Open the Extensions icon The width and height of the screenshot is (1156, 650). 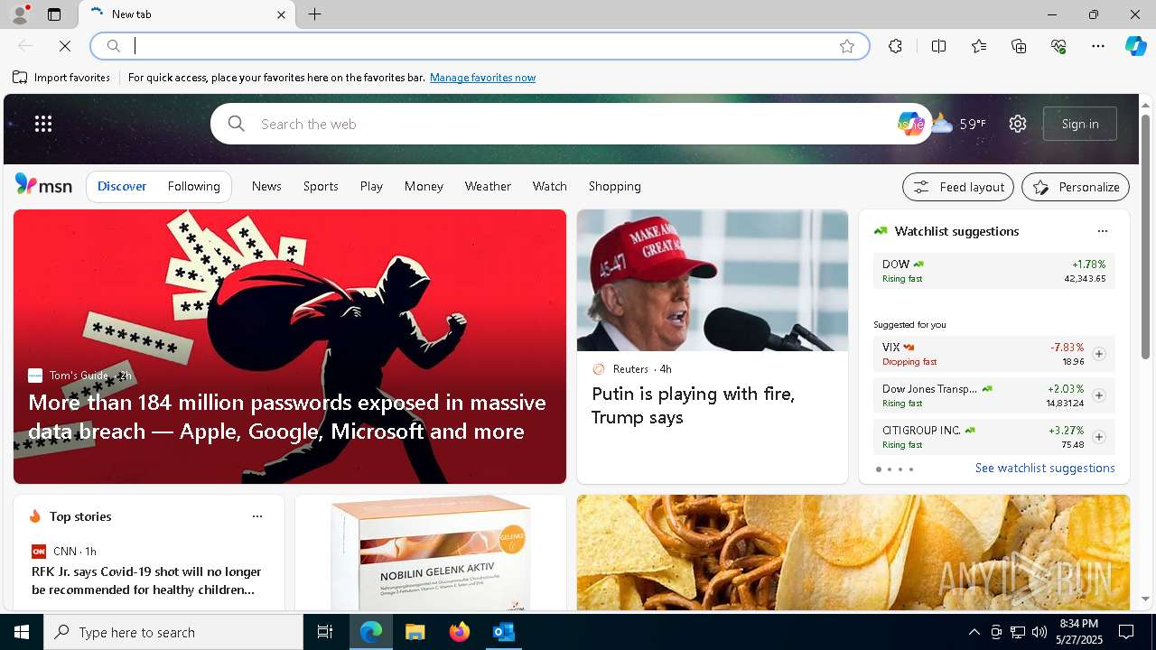(895, 46)
